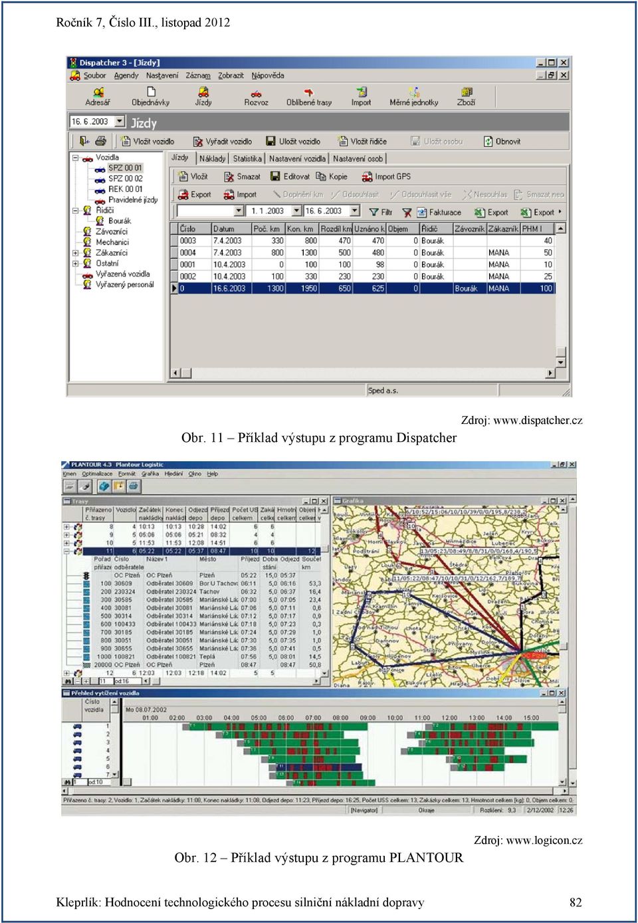Click the down arrow of the Dispatcher table scrollbar

pos(561,363)
